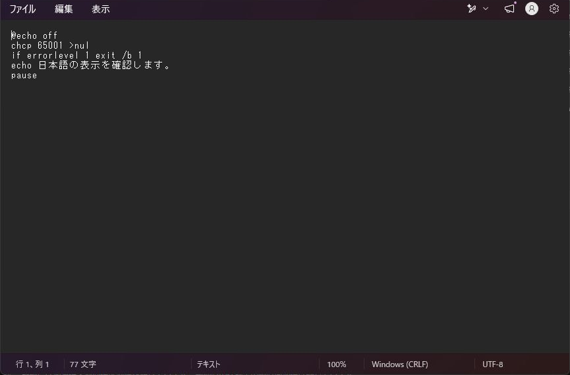This screenshot has height=375, width=570.
Task: Click the Copilot rewrite pen icon
Action: [x=472, y=9]
